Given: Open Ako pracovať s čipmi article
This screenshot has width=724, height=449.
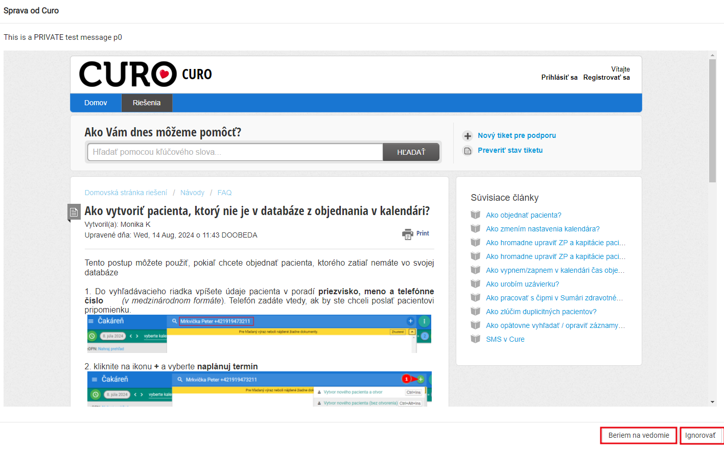Looking at the screenshot, I should (x=554, y=298).
